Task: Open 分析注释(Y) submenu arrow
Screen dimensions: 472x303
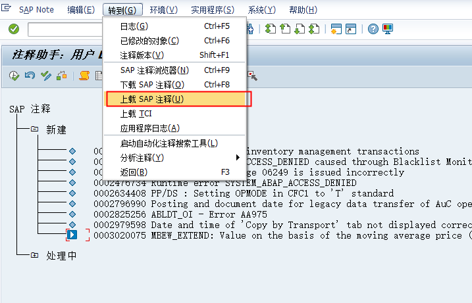Action: point(238,158)
